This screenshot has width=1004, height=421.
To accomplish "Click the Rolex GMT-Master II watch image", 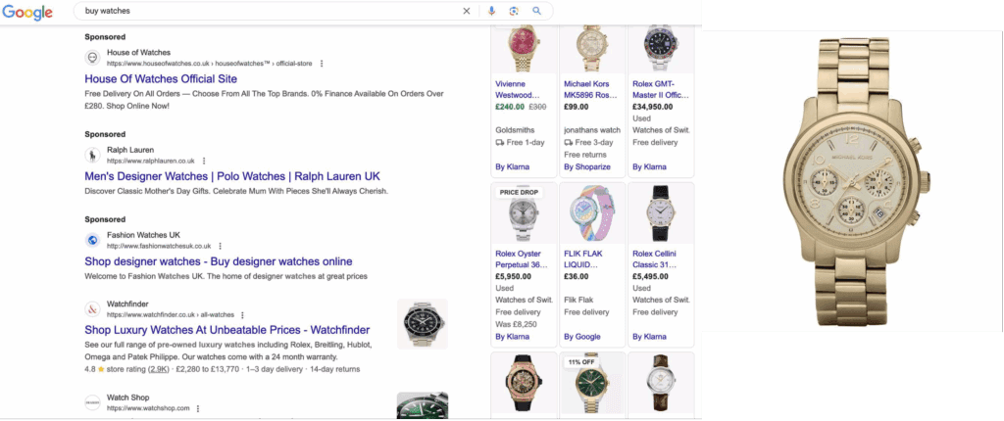I will click(661, 49).
